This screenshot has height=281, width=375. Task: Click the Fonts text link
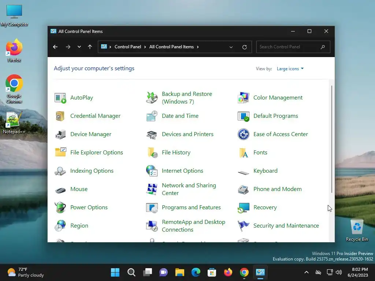point(260,153)
